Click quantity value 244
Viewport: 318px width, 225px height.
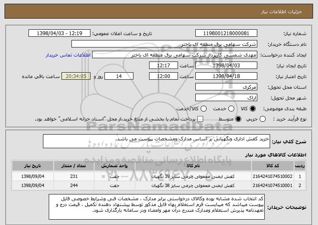click(x=74, y=185)
